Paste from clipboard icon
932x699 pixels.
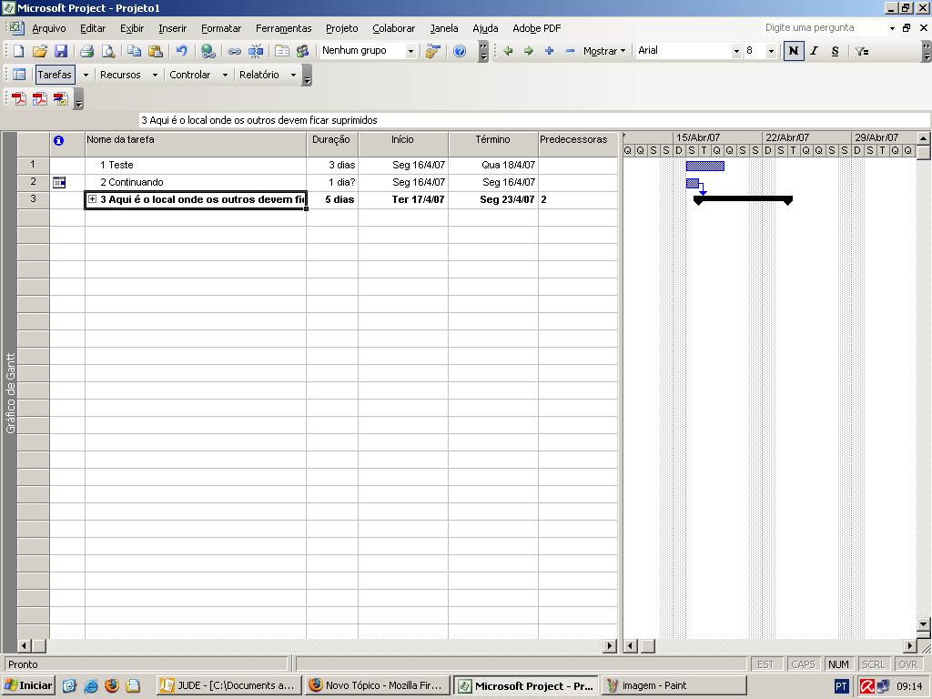click(155, 51)
